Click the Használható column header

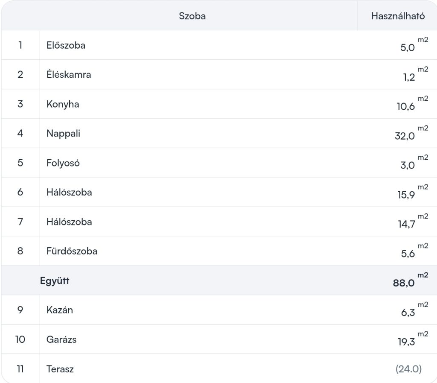pos(398,16)
